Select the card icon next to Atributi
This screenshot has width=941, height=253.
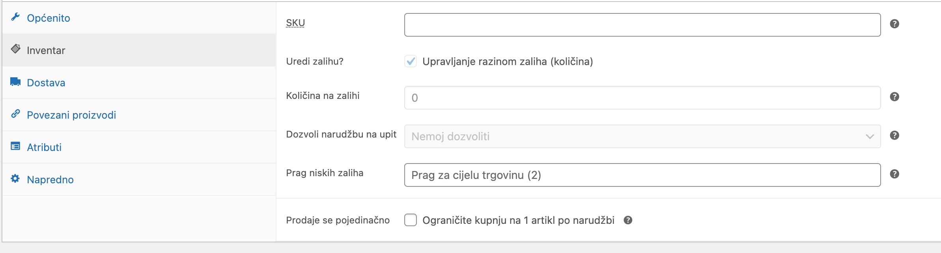tap(15, 147)
